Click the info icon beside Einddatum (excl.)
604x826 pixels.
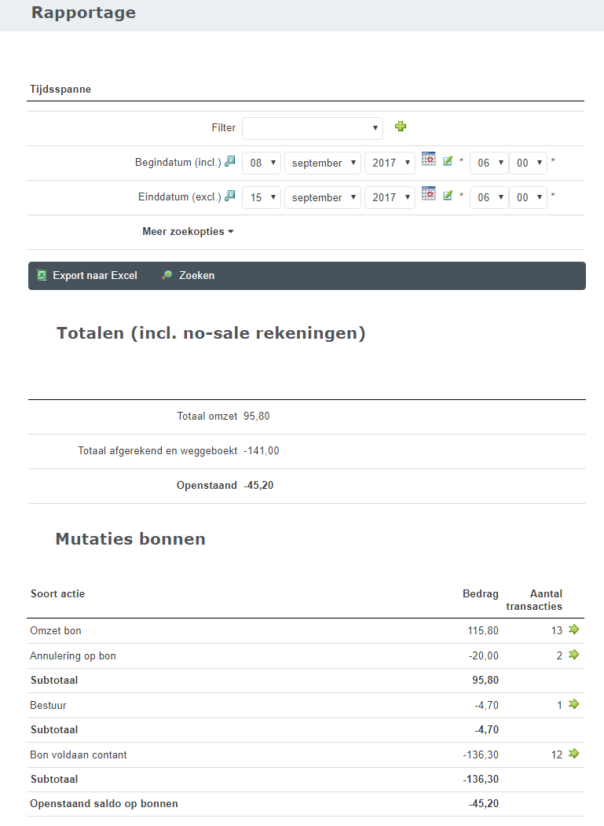(229, 196)
